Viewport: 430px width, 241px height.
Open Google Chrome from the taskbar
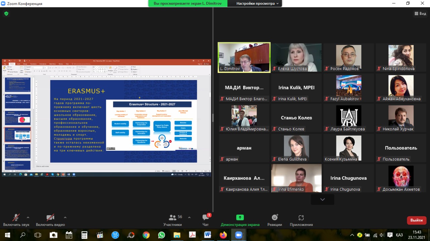(x=146, y=235)
